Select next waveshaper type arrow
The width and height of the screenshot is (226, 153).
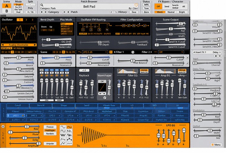(x=104, y=94)
